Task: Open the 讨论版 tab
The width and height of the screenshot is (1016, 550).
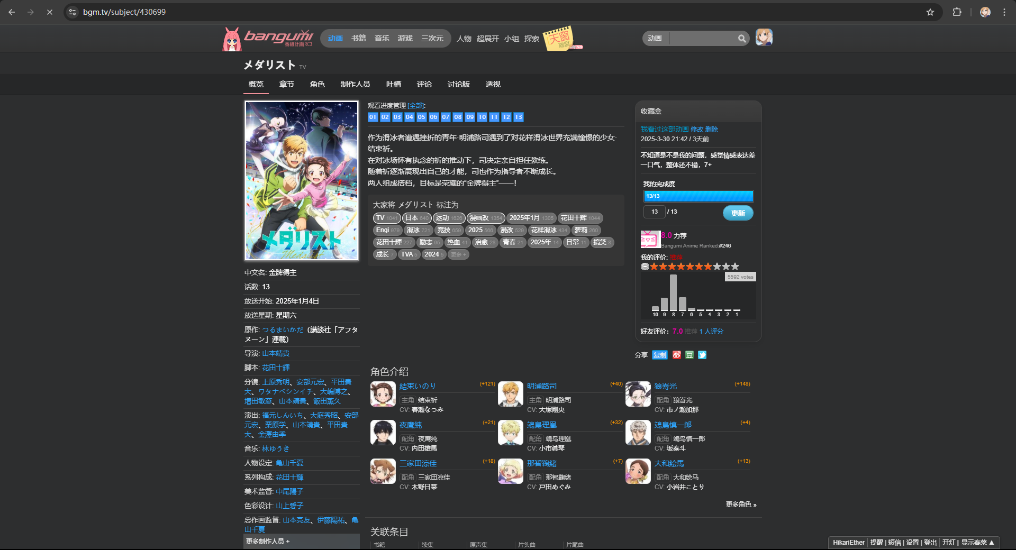Action: tap(459, 84)
